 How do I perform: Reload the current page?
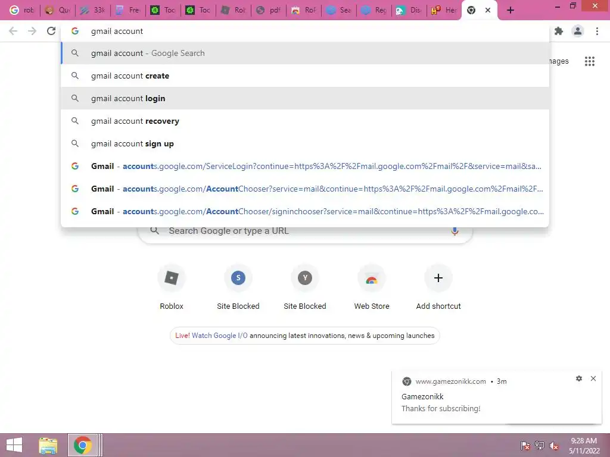coord(51,31)
